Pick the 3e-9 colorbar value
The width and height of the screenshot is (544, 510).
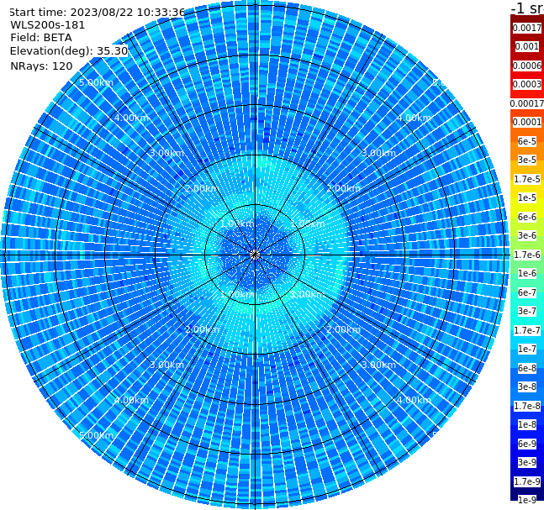click(527, 462)
